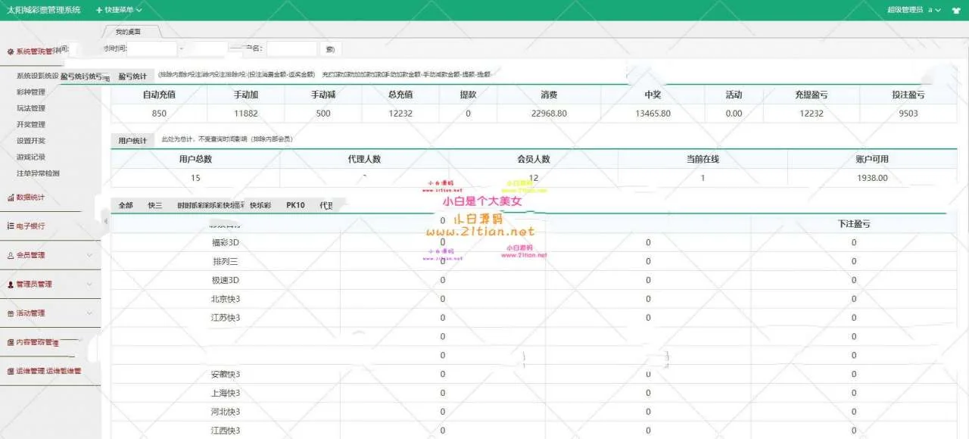The height and width of the screenshot is (439, 969).
Task: Expand the 管理员管理 chevron
Action: [x=89, y=285]
